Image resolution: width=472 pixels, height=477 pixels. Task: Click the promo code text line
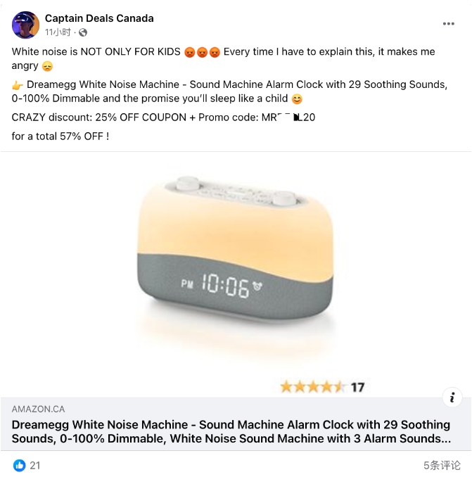pos(163,117)
